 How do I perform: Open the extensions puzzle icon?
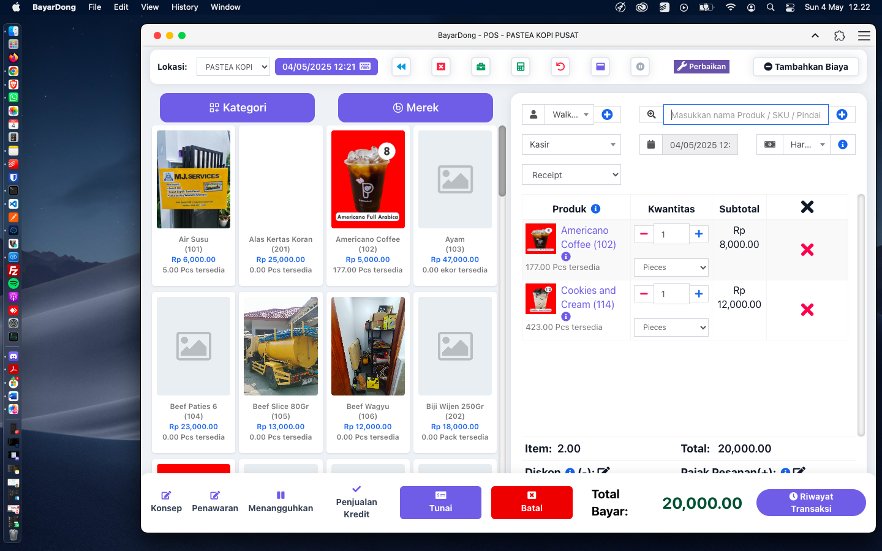point(839,36)
